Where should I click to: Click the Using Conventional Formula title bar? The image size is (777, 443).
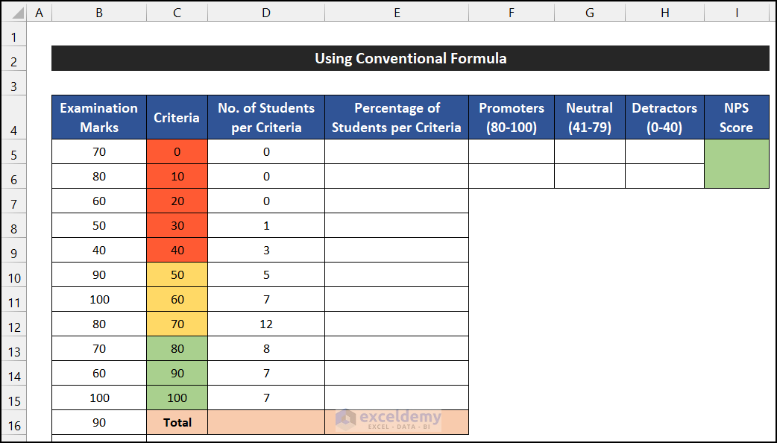tap(410, 58)
